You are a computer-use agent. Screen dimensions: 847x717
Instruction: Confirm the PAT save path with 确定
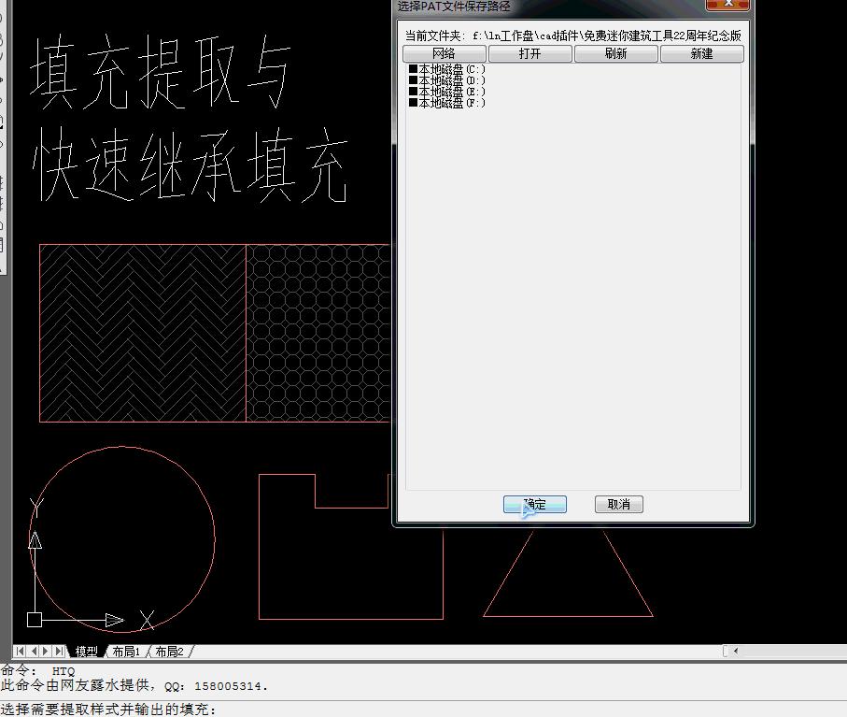[x=533, y=504]
